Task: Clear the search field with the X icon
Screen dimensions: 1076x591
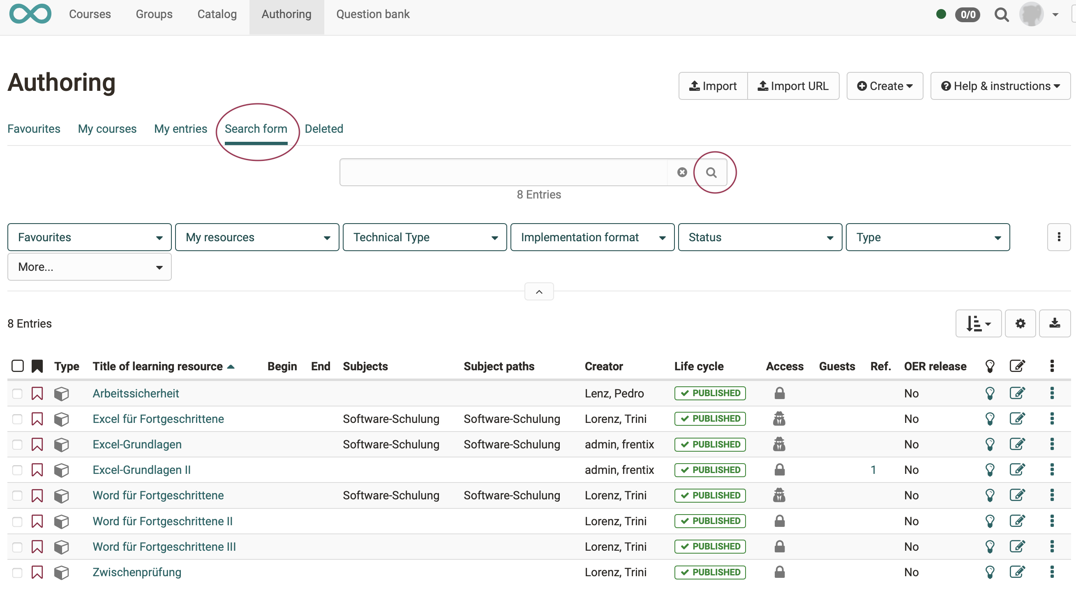Action: click(682, 172)
